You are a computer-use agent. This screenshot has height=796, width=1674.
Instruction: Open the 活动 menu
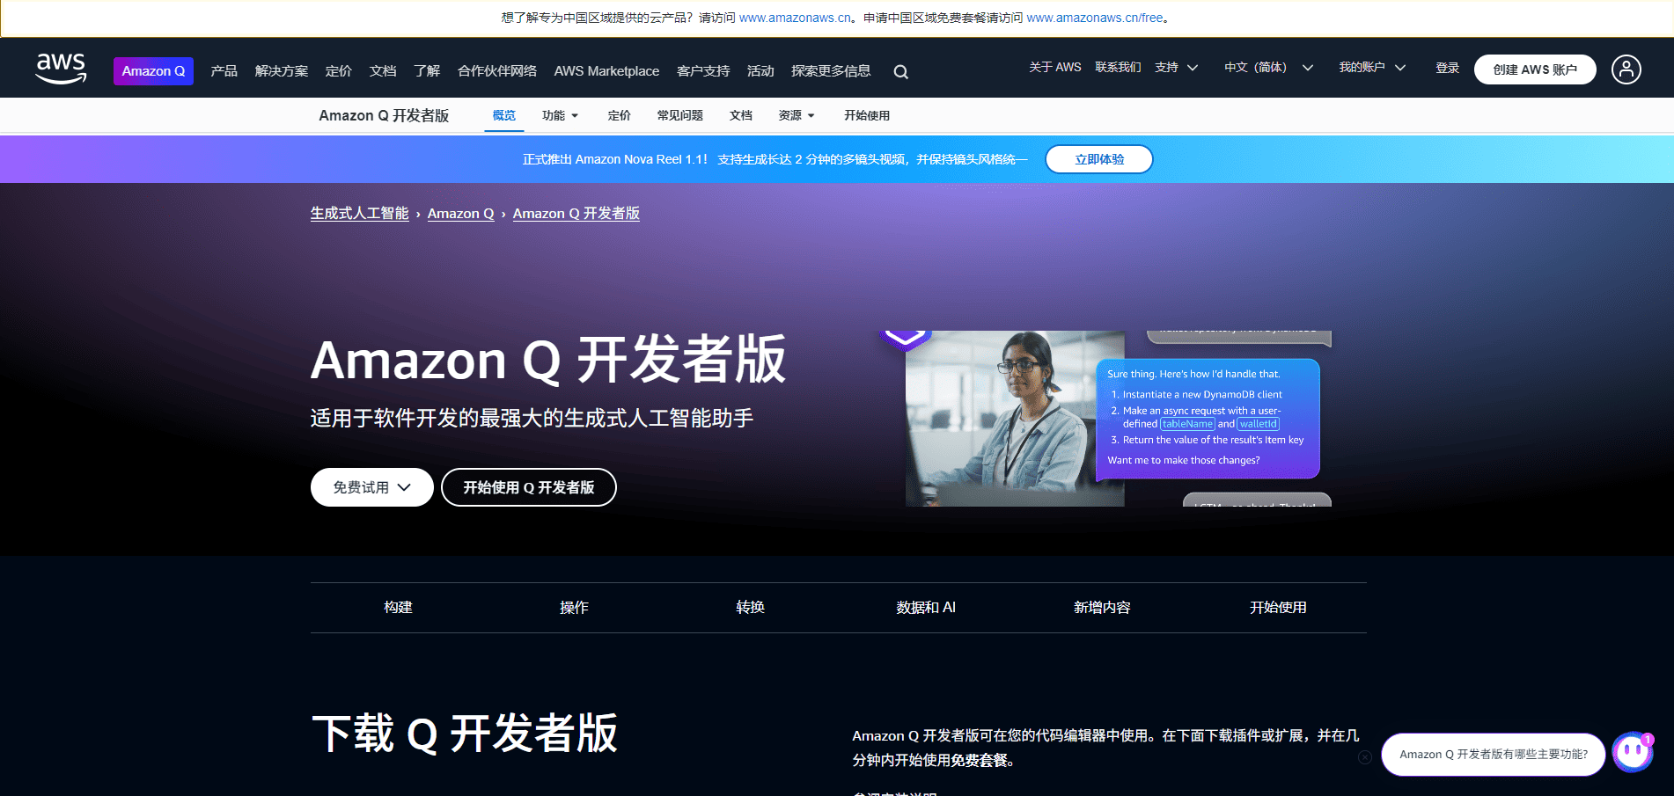point(760,71)
